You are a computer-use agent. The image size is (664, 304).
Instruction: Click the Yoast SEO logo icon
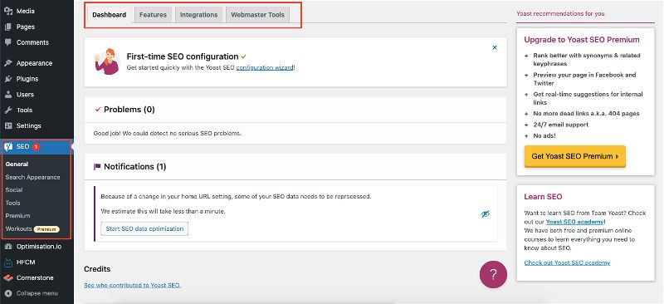8,147
